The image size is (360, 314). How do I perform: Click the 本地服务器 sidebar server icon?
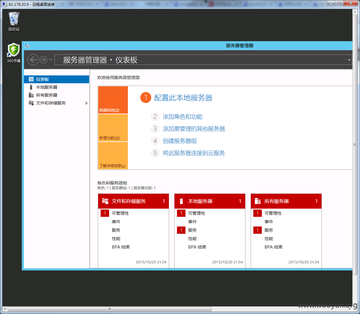point(31,87)
